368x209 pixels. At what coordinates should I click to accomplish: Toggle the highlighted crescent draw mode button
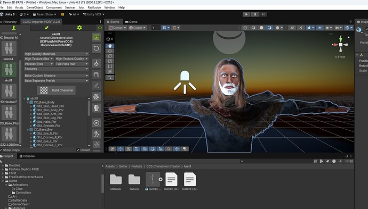pyautogui.click(x=269, y=28)
